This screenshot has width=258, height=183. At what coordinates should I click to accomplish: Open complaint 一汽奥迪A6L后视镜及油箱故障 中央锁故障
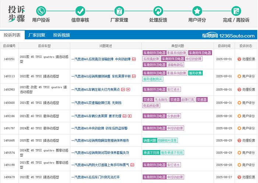pyautogui.click(x=101, y=59)
